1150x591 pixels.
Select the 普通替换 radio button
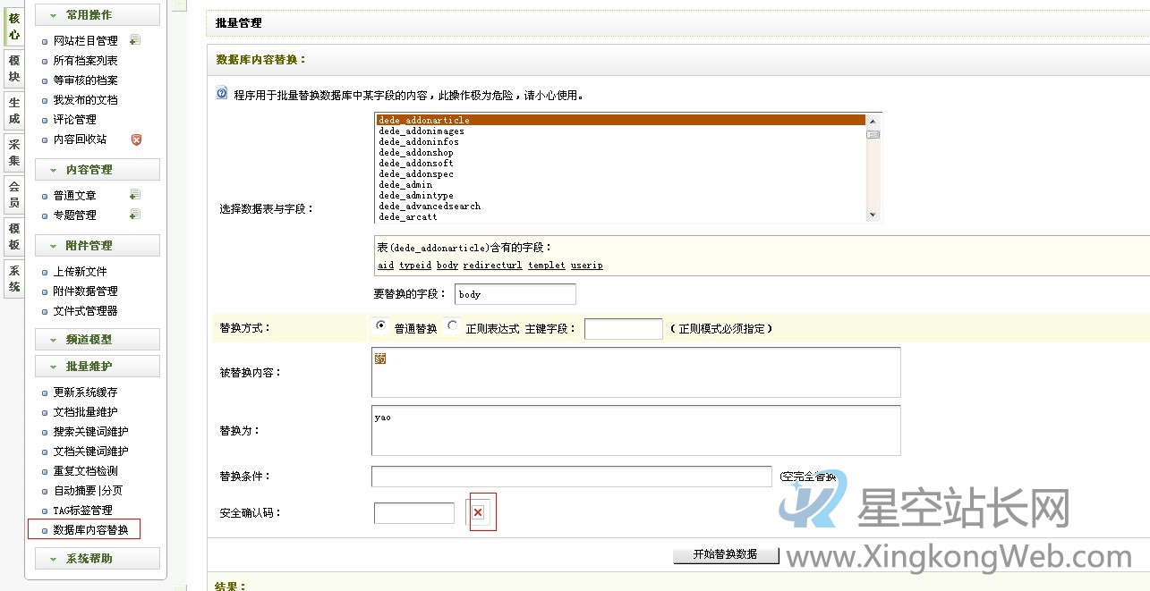click(379, 326)
